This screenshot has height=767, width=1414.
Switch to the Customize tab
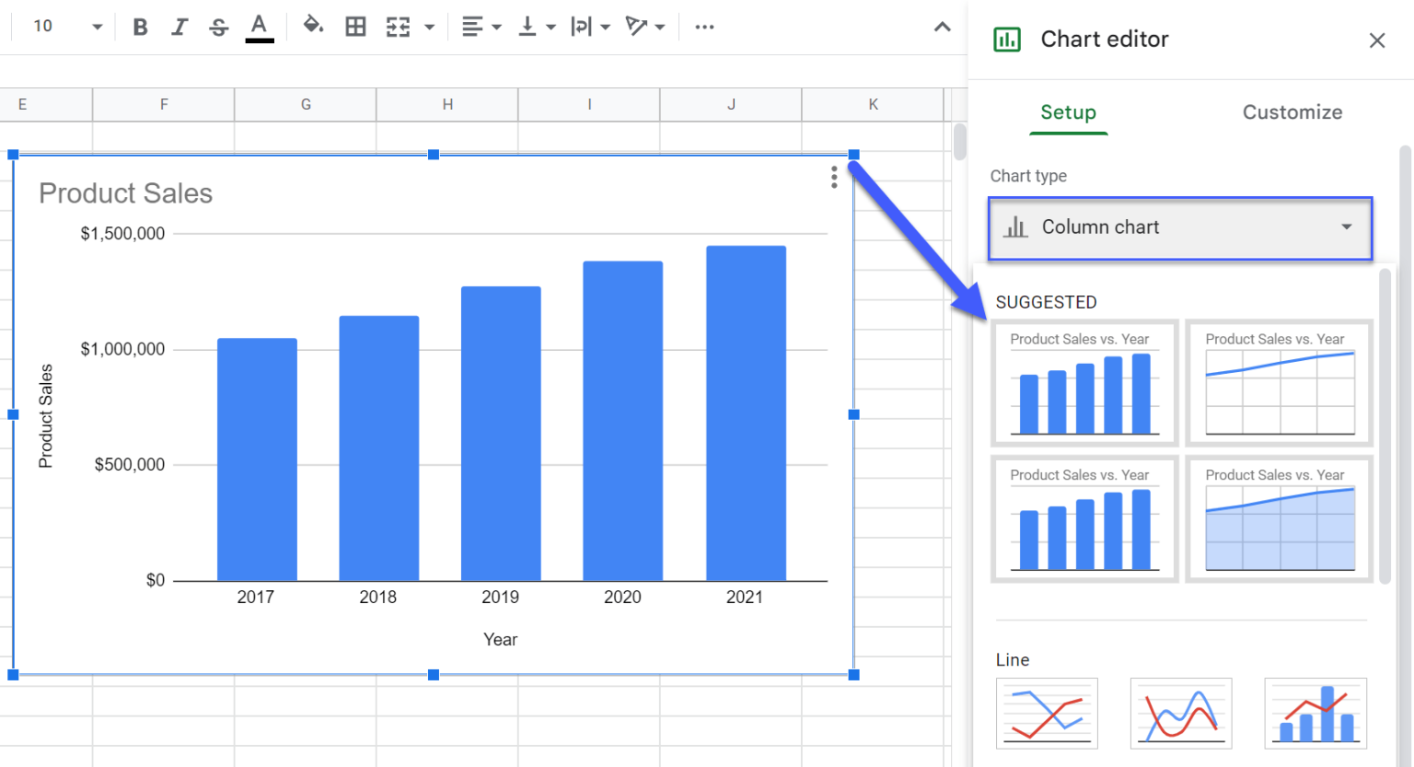click(1292, 111)
